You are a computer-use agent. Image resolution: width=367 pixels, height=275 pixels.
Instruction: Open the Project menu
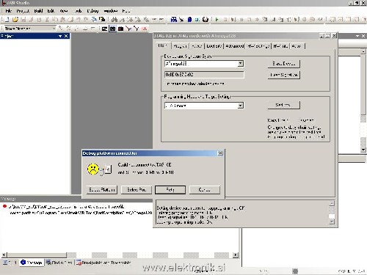(x=23, y=11)
